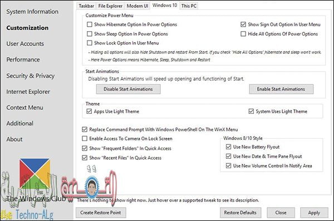Open the This PC tab
Screen dimensions: 334x221
pyautogui.click(x=189, y=6)
